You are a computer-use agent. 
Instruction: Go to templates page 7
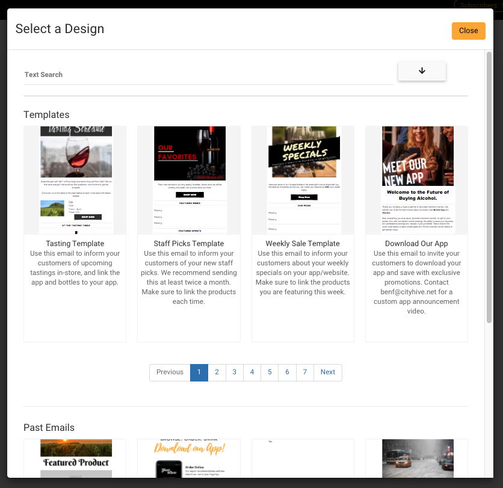[x=305, y=372]
